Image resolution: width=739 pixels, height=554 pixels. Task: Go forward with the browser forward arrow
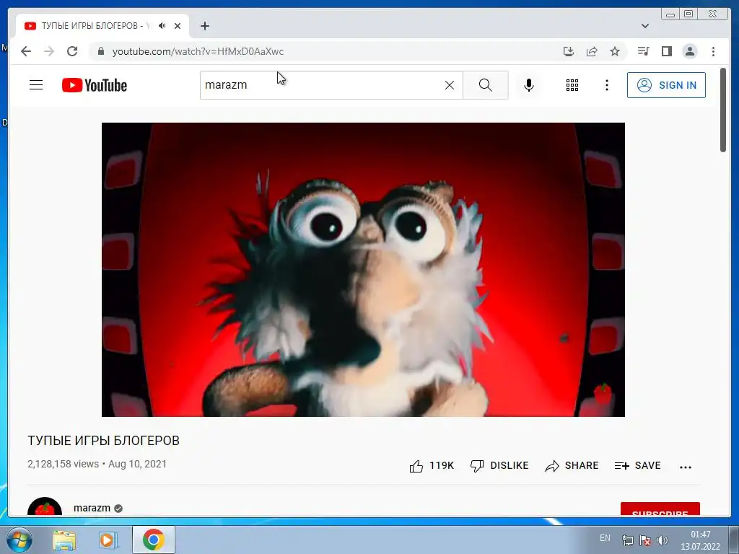[49, 51]
